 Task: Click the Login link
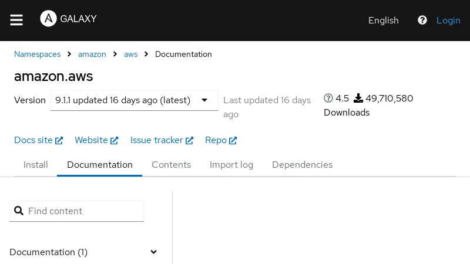448,21
